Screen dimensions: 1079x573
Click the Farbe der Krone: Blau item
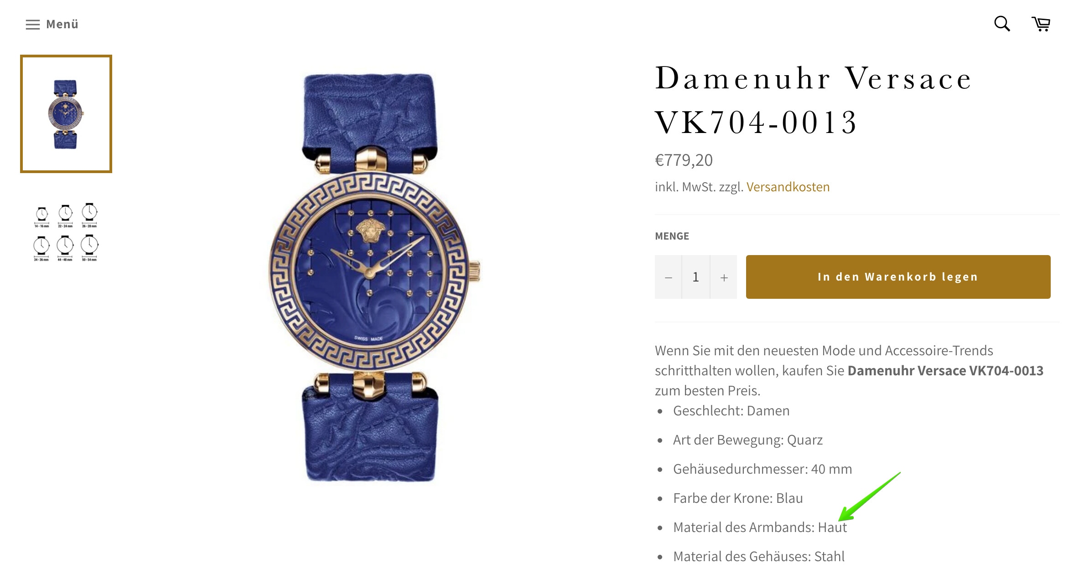(738, 498)
